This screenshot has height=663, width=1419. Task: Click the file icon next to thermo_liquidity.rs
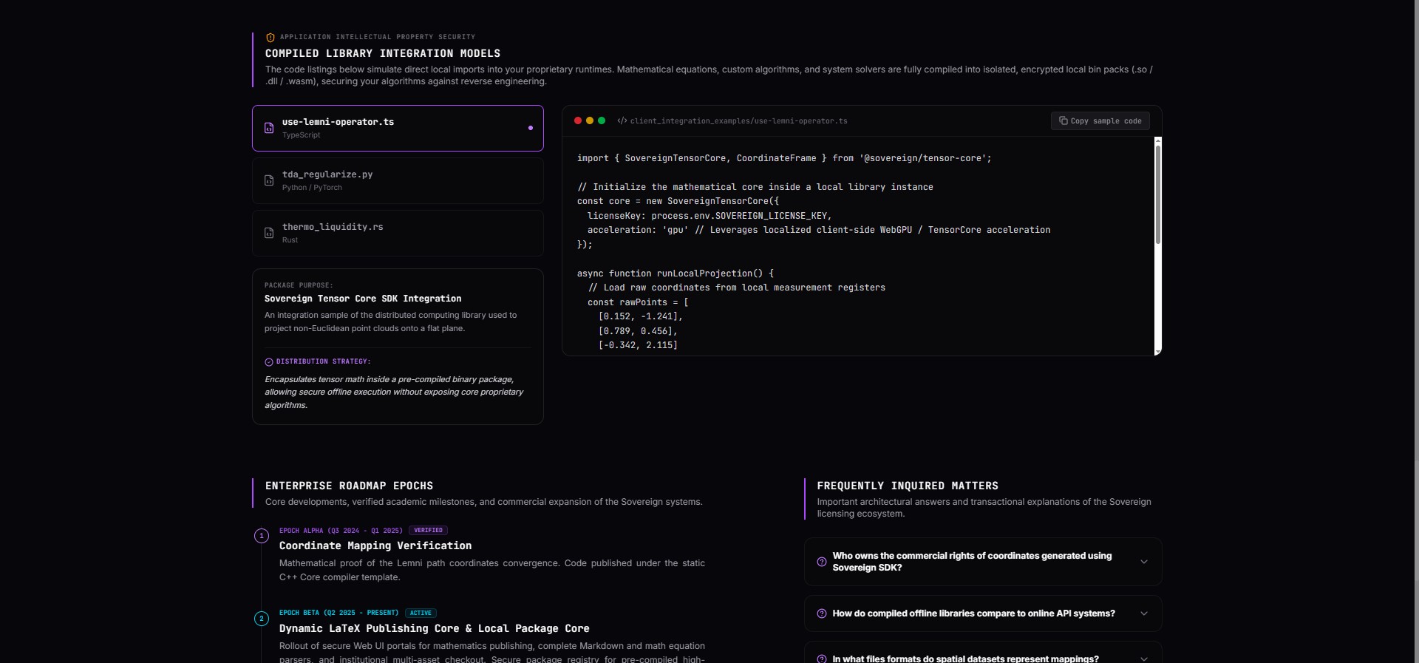click(x=269, y=233)
